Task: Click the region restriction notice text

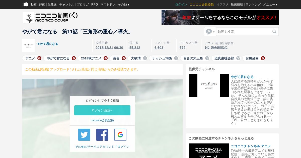Action: click(x=82, y=69)
